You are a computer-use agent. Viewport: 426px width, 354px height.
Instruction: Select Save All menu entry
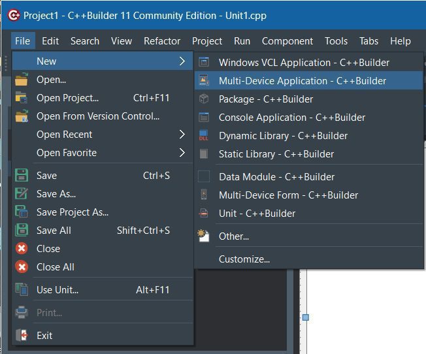103,230
